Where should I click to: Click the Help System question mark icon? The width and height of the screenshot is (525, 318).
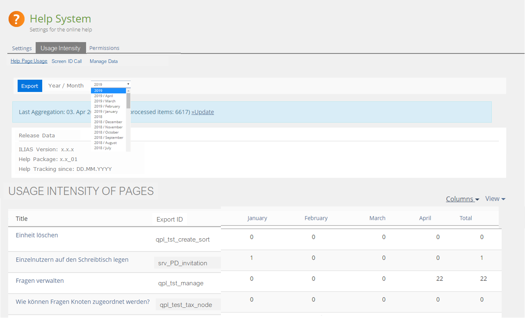point(16,19)
